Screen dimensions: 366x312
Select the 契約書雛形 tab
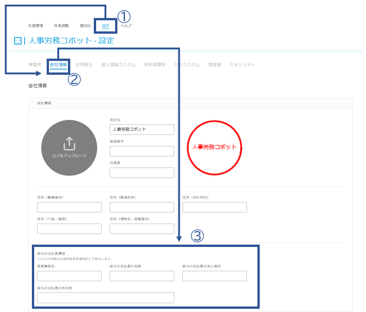tap(155, 65)
